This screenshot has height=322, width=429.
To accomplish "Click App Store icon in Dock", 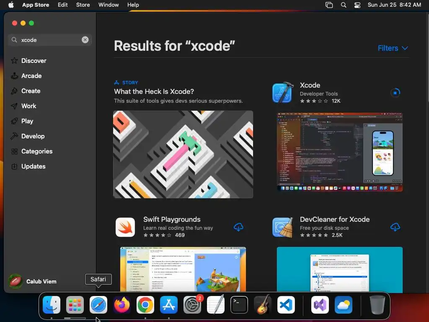I will pyautogui.click(x=169, y=305).
